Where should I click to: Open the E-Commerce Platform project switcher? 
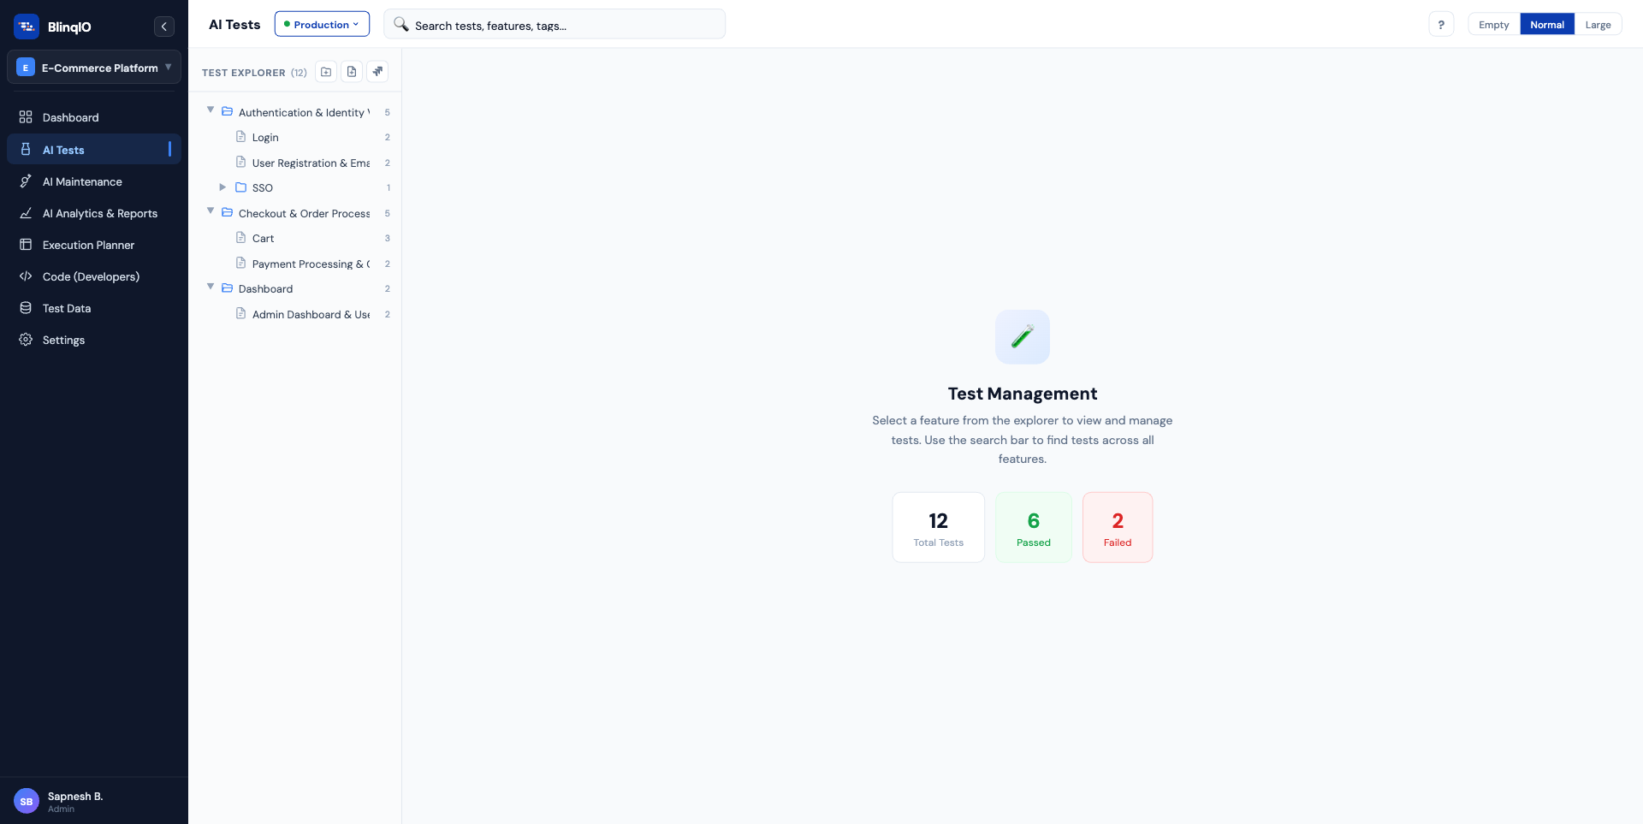pos(94,67)
